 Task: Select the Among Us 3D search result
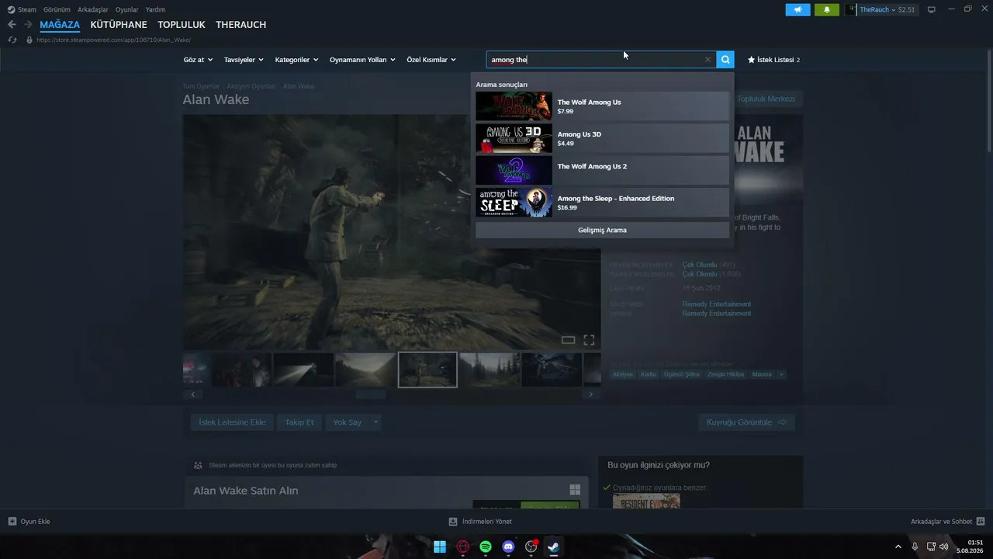(x=602, y=138)
